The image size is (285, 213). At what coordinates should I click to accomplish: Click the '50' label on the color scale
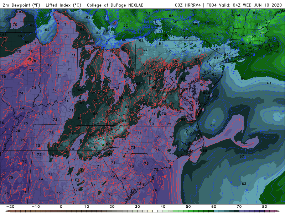coord(188,207)
